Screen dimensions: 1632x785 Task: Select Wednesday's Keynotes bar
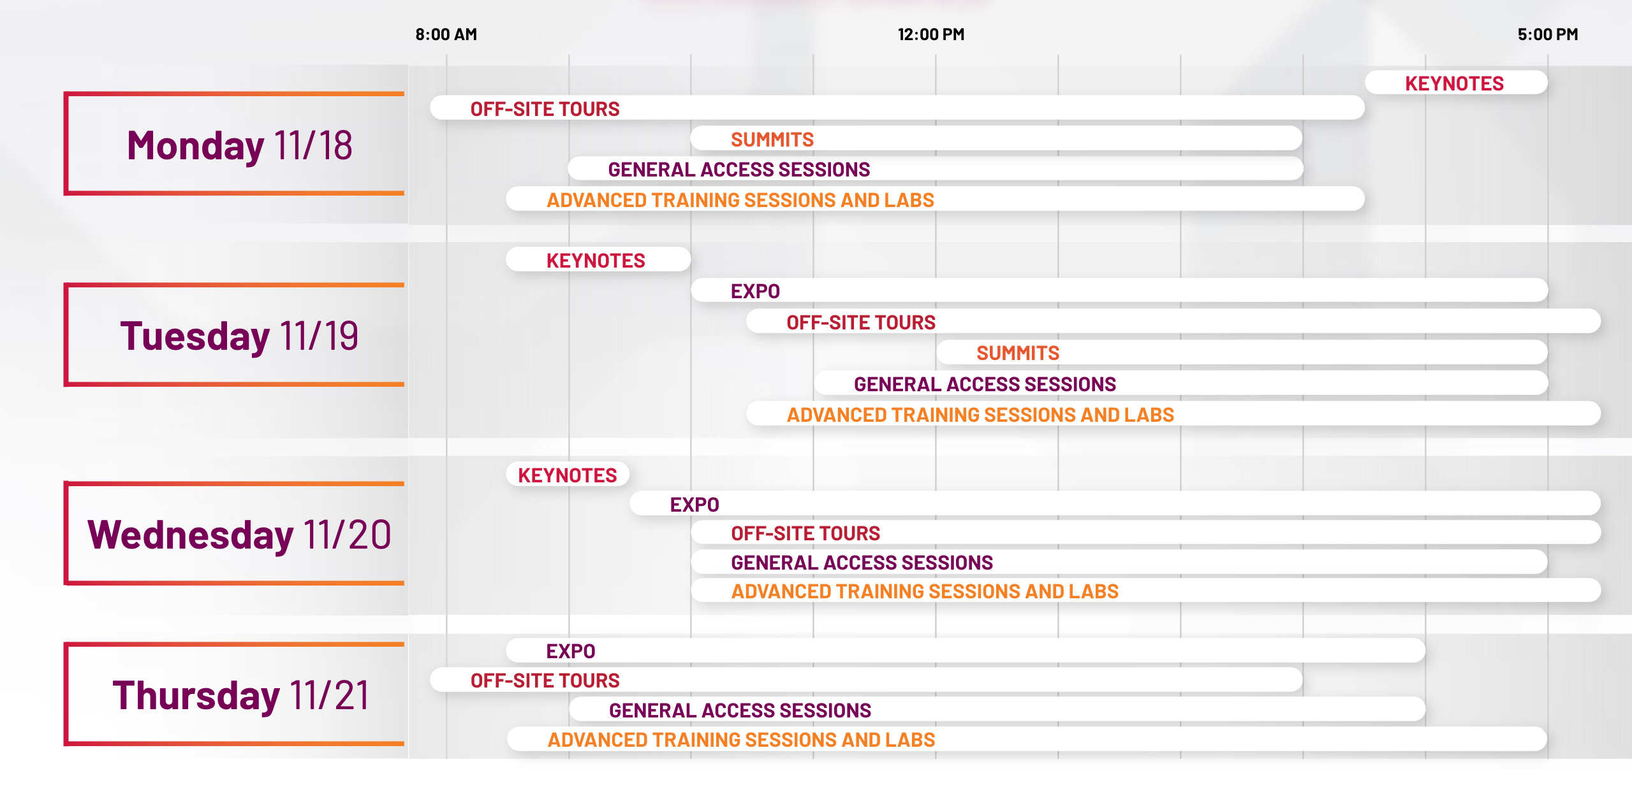567,475
